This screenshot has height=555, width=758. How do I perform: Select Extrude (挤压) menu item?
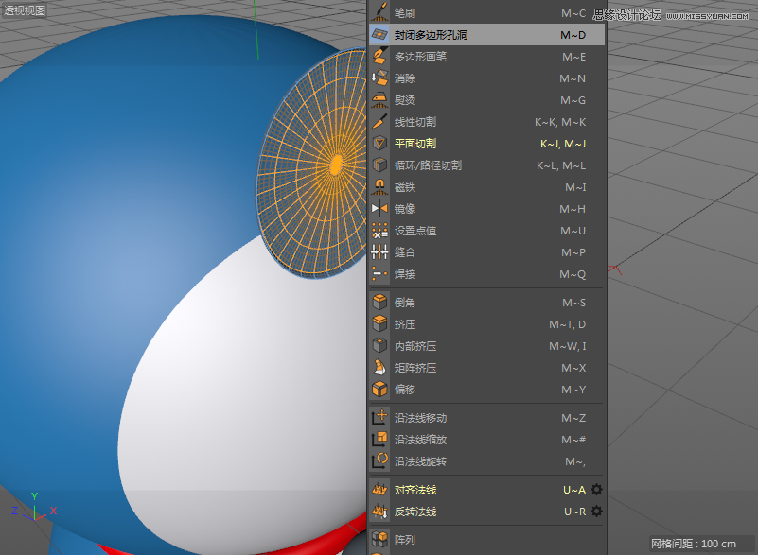point(405,324)
